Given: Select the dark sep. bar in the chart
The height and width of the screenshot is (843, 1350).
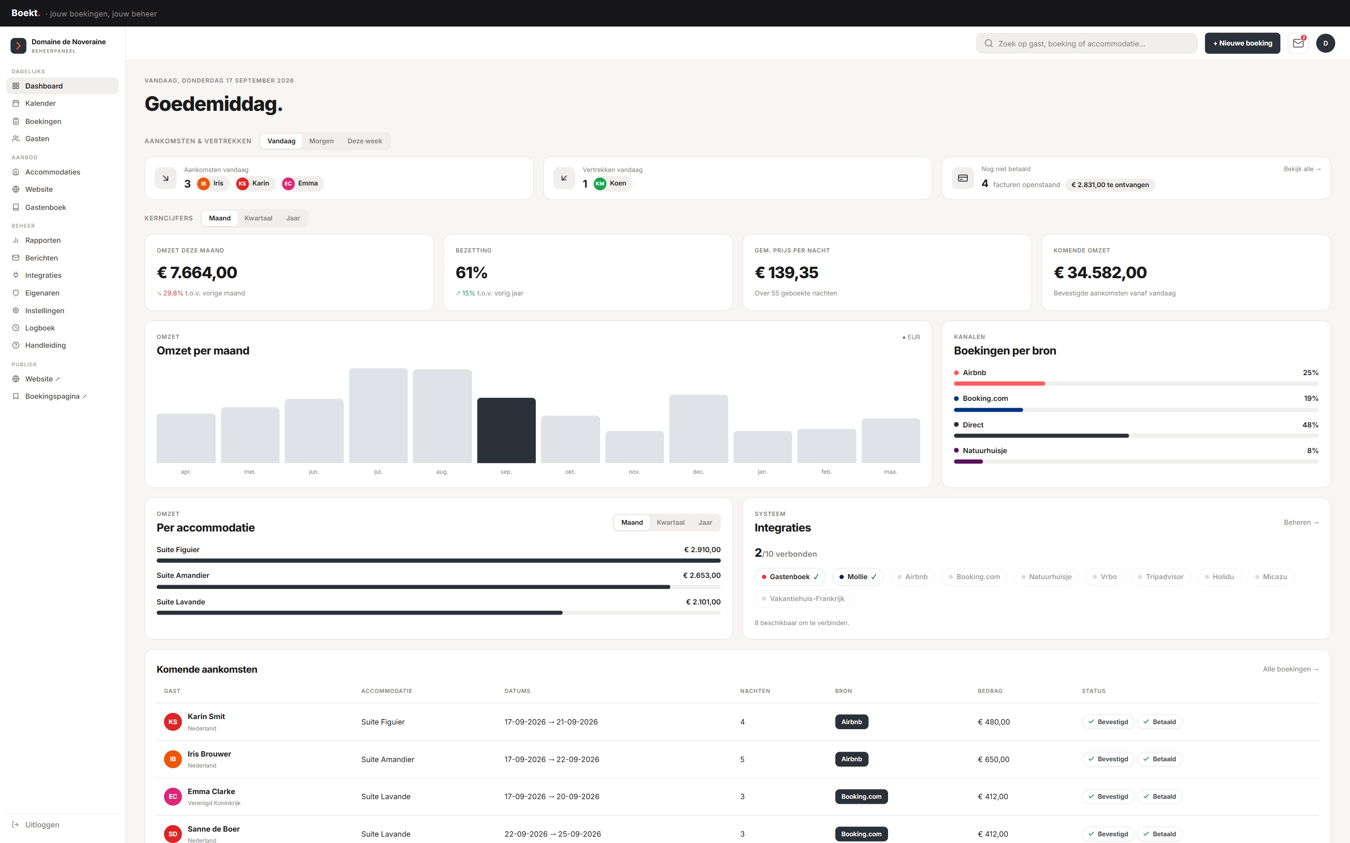Looking at the screenshot, I should click(x=506, y=430).
